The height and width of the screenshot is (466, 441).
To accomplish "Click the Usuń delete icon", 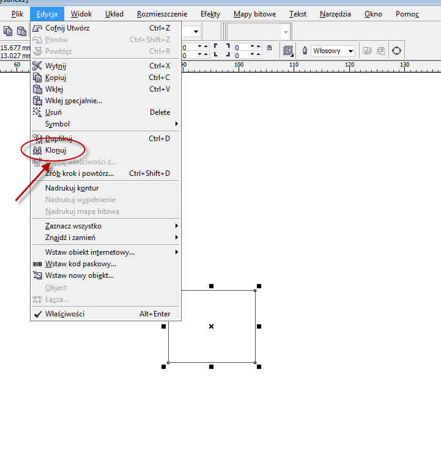I will [x=37, y=112].
